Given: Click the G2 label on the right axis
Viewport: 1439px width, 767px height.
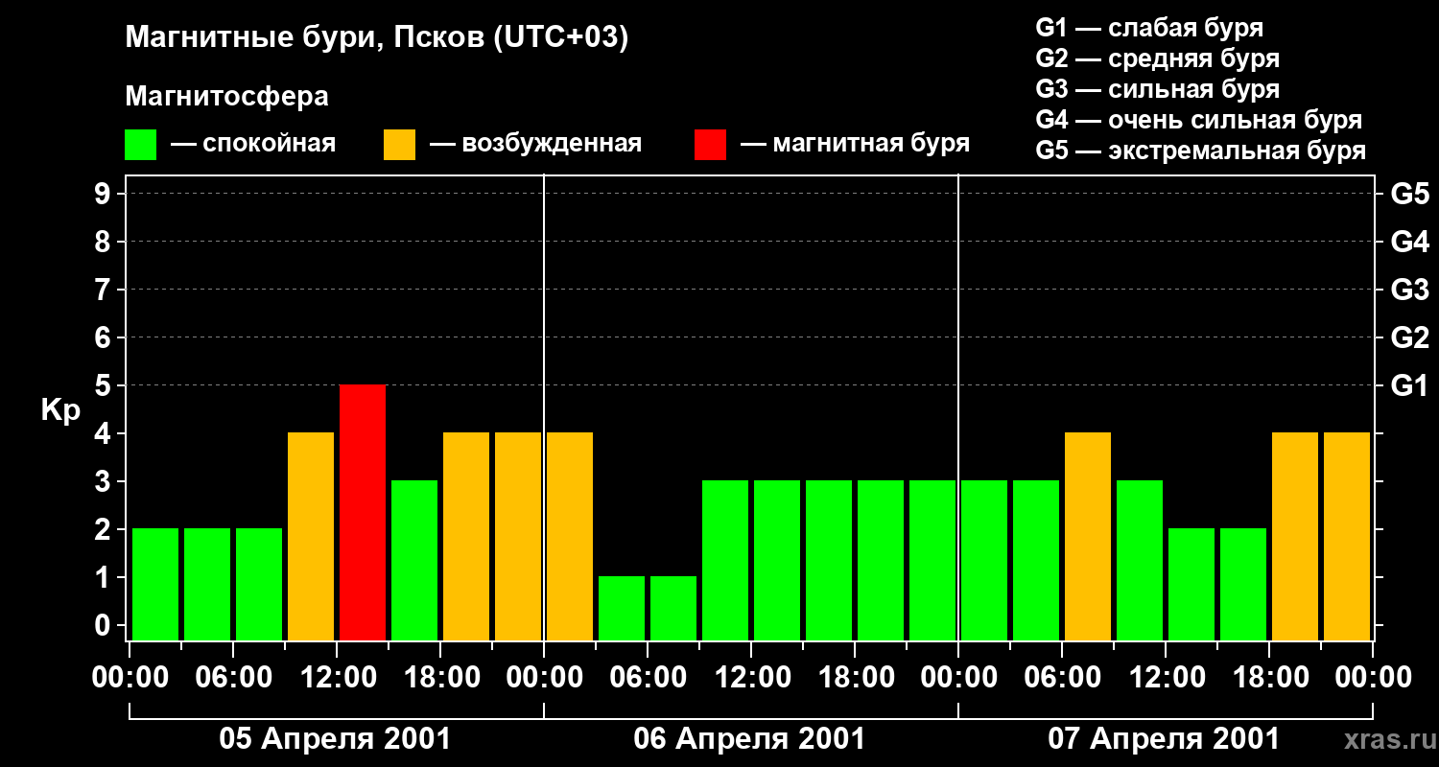Looking at the screenshot, I should point(1410,337).
